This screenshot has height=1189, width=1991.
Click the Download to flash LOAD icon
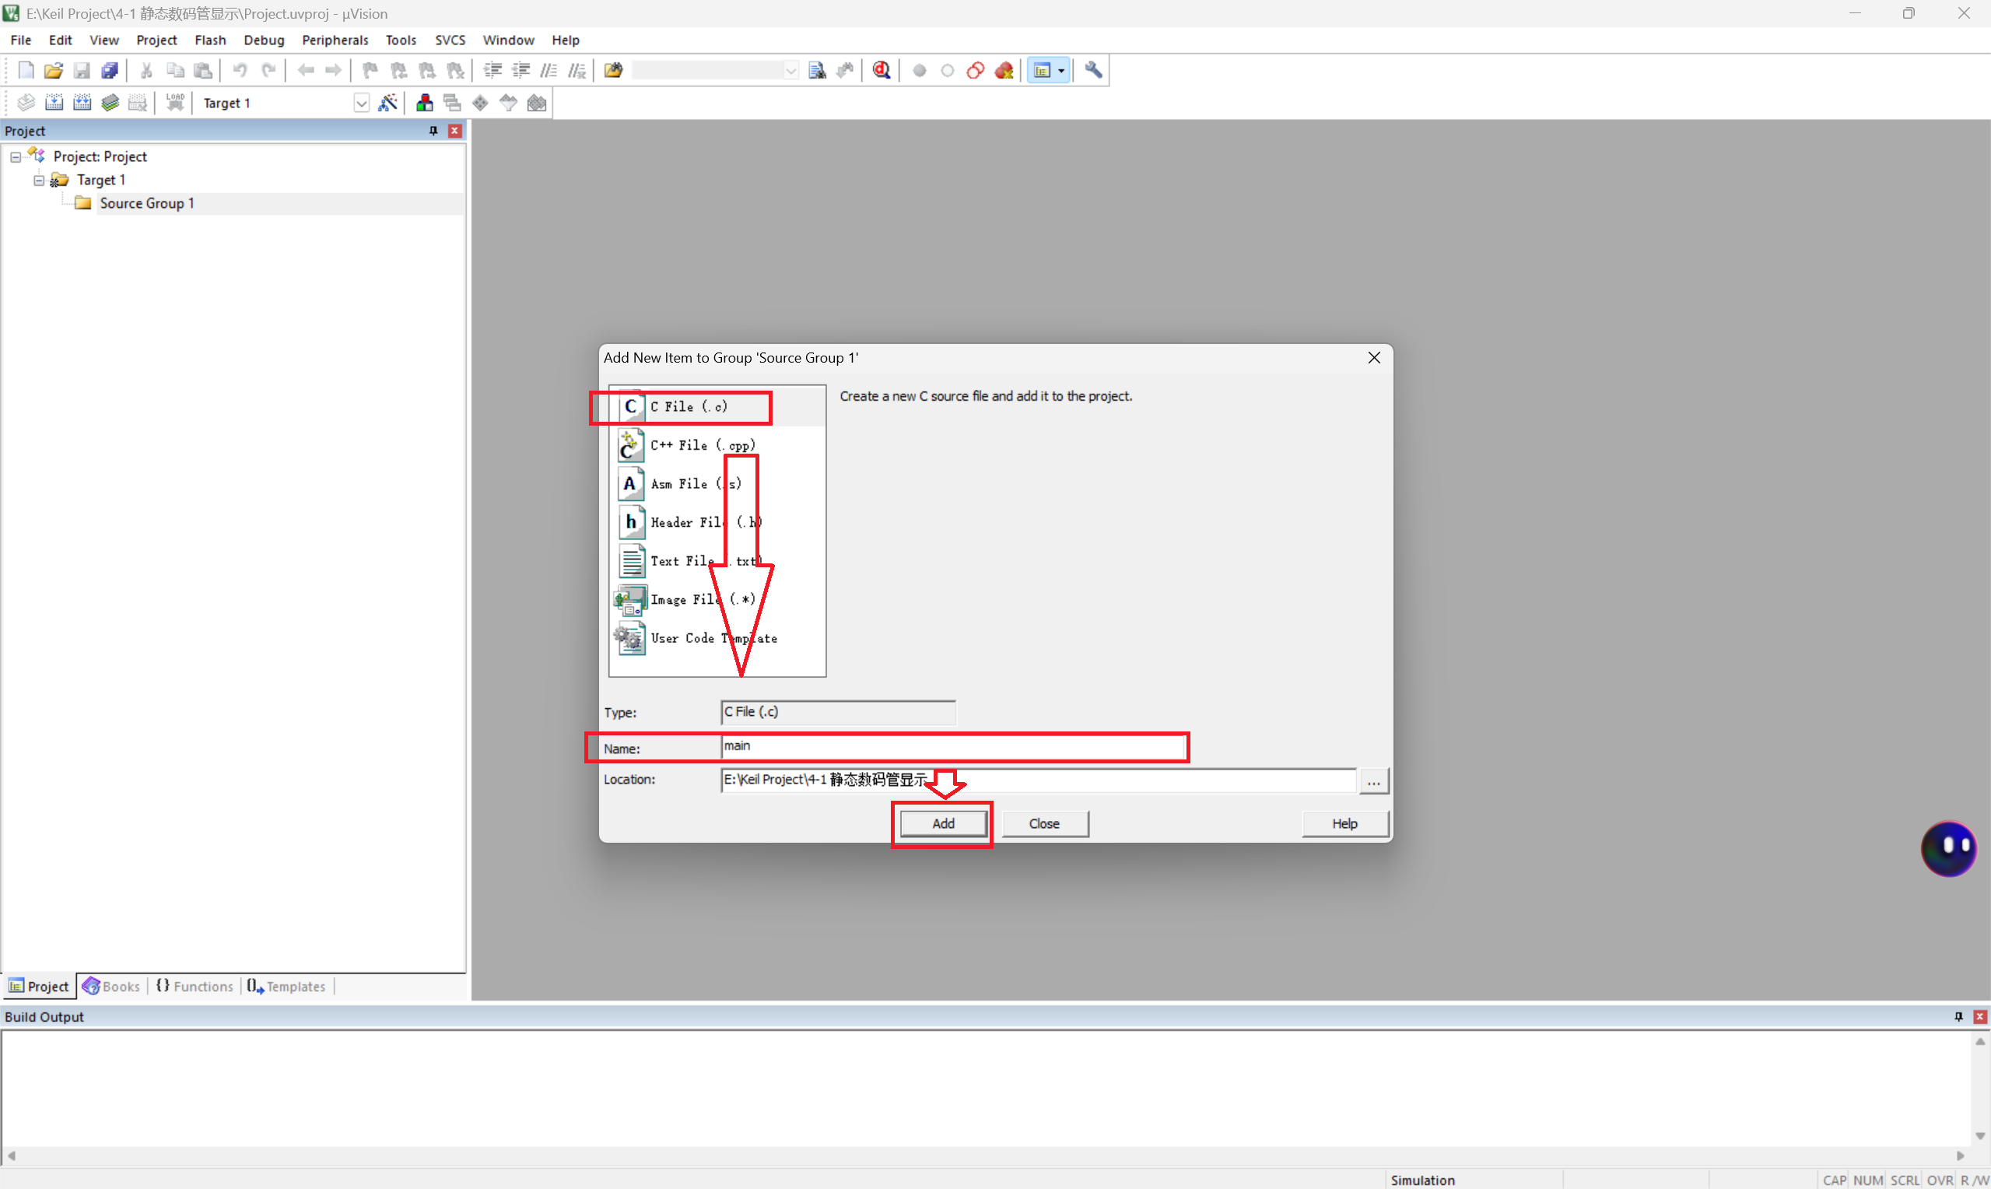[x=174, y=103]
